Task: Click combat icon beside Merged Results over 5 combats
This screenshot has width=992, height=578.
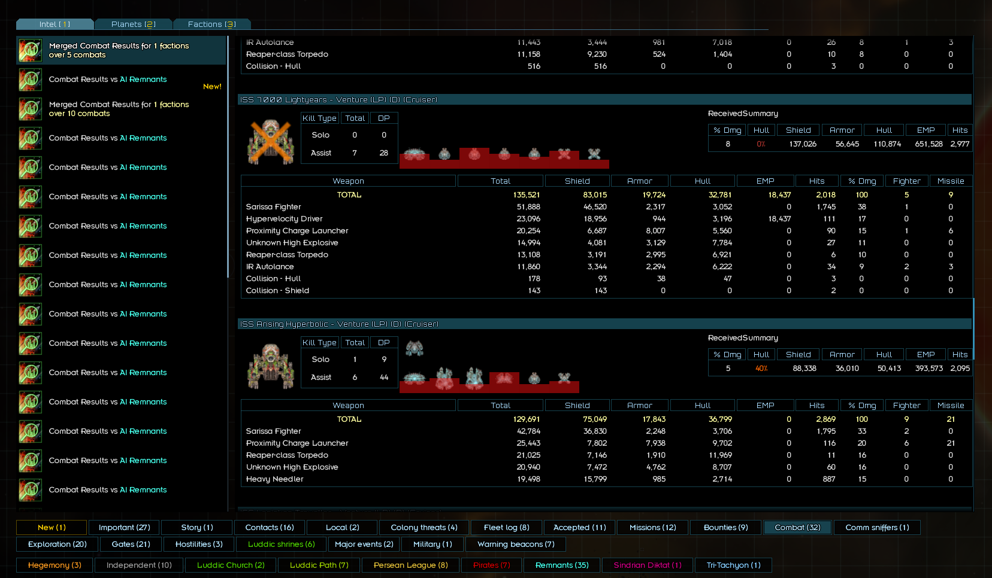Action: [x=30, y=50]
